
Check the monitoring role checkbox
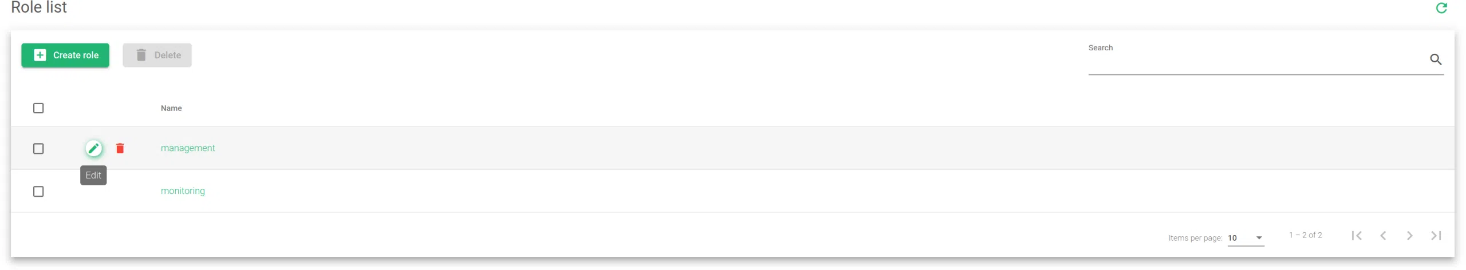pyautogui.click(x=38, y=192)
